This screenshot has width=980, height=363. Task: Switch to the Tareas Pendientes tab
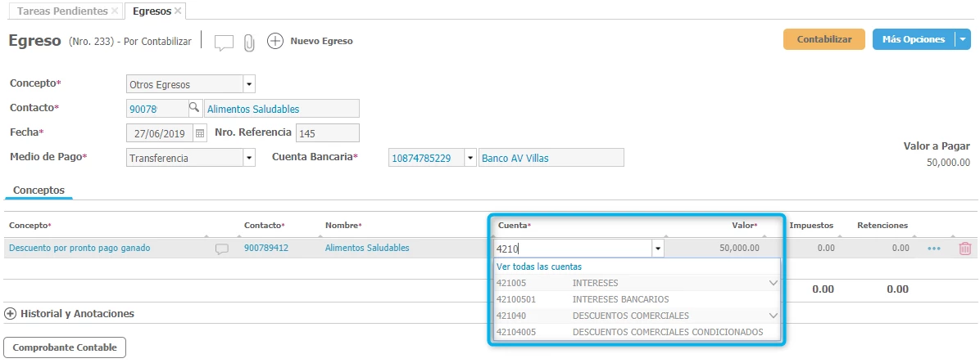click(x=62, y=11)
